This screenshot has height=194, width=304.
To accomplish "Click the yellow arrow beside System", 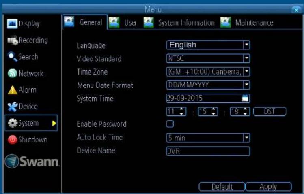I will point(54,123).
